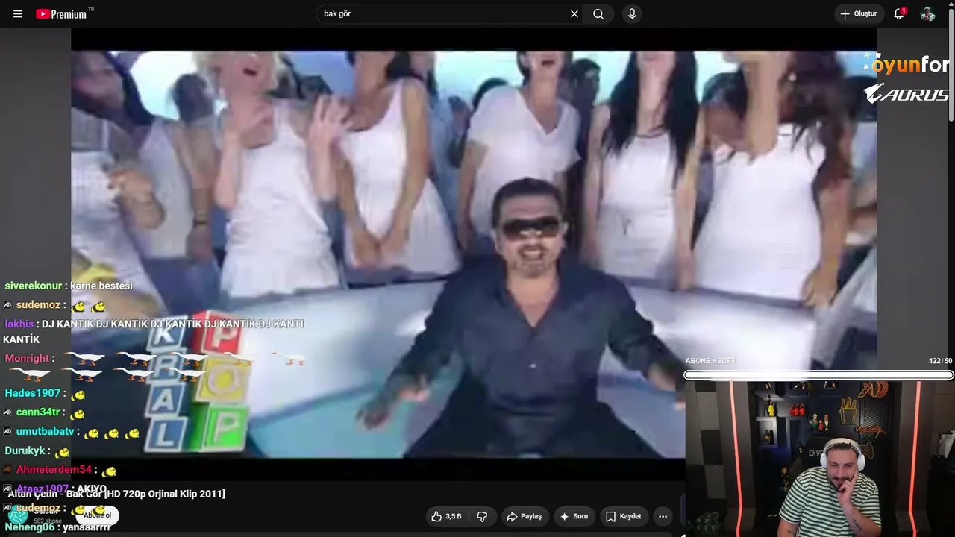Click the Ahmeterdem54 username in chat
955x537 pixels.
pyautogui.click(x=54, y=470)
